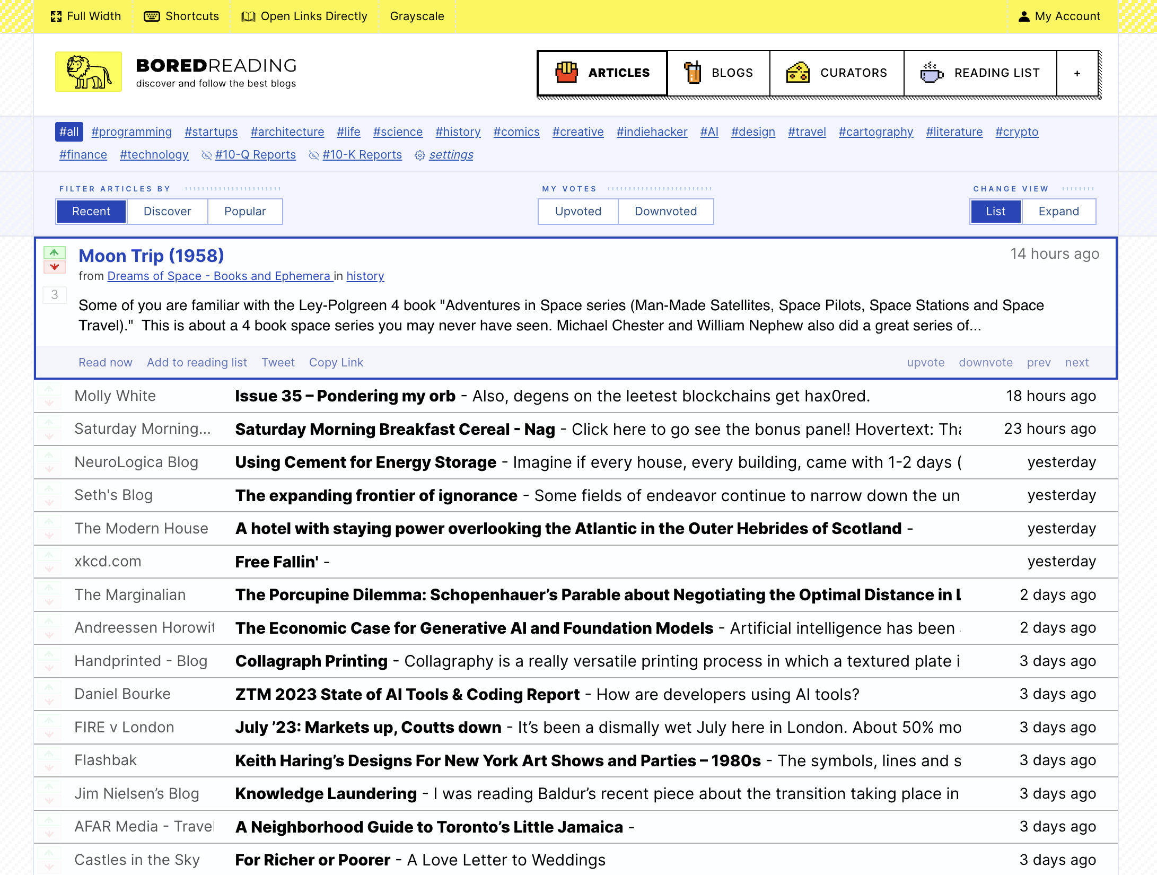The width and height of the screenshot is (1157, 875).
Task: Click Read now for Moon Trip
Action: coord(106,363)
